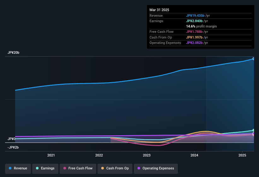Screen dimensions: 259x177
Task: Toggle the Free Cash Flow legend button
Action: (78, 168)
